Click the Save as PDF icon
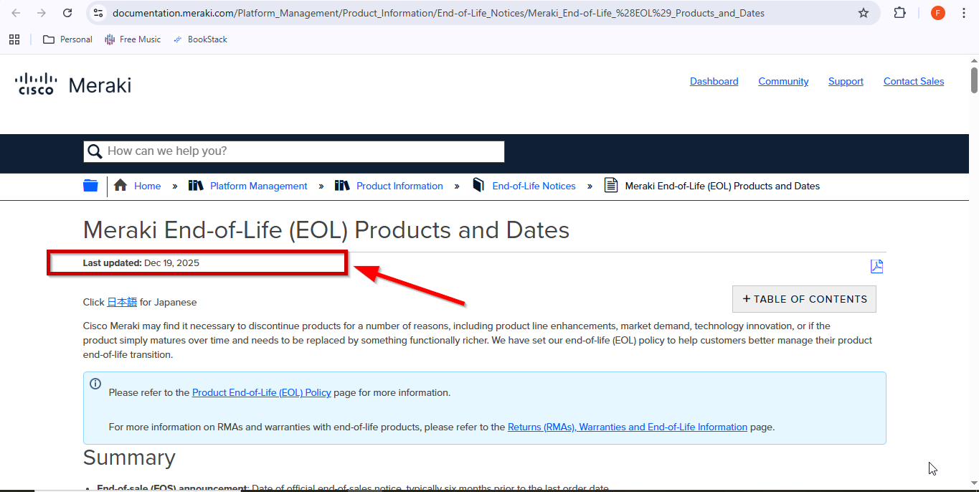979x492 pixels. tap(876, 266)
